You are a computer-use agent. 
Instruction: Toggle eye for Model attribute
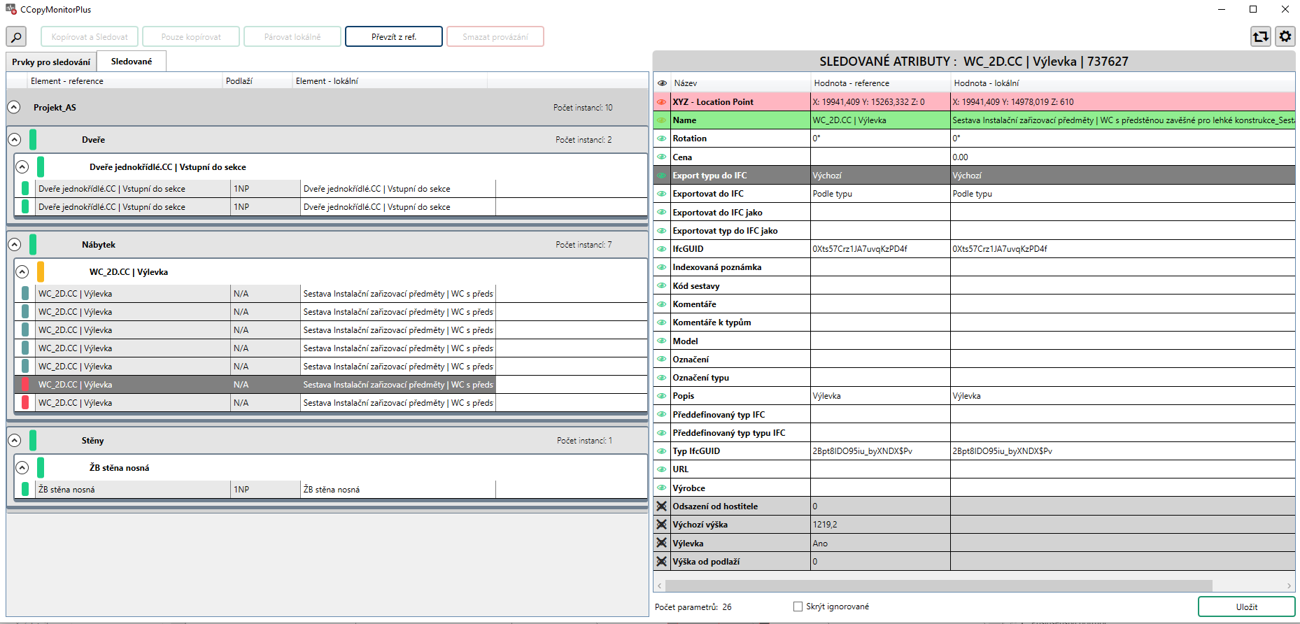pyautogui.click(x=661, y=341)
